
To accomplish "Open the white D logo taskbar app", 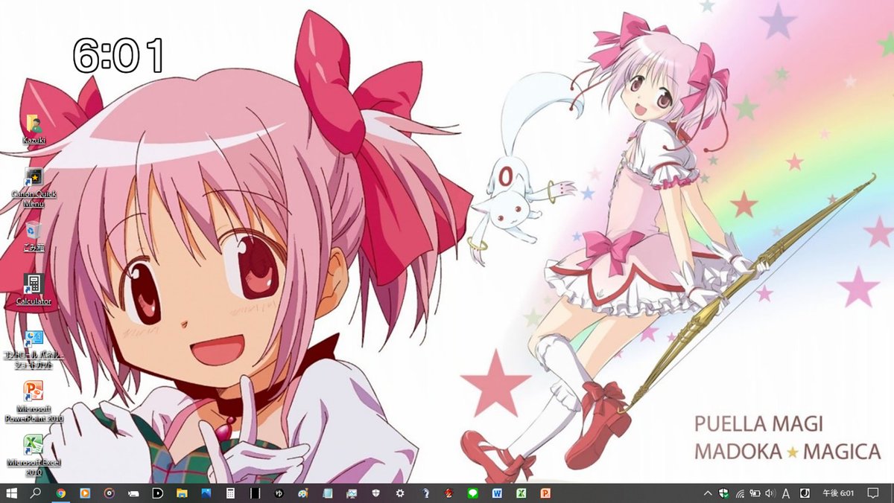I will tap(158, 493).
